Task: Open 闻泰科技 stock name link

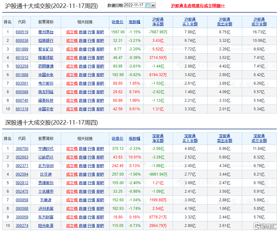Action: (46, 100)
